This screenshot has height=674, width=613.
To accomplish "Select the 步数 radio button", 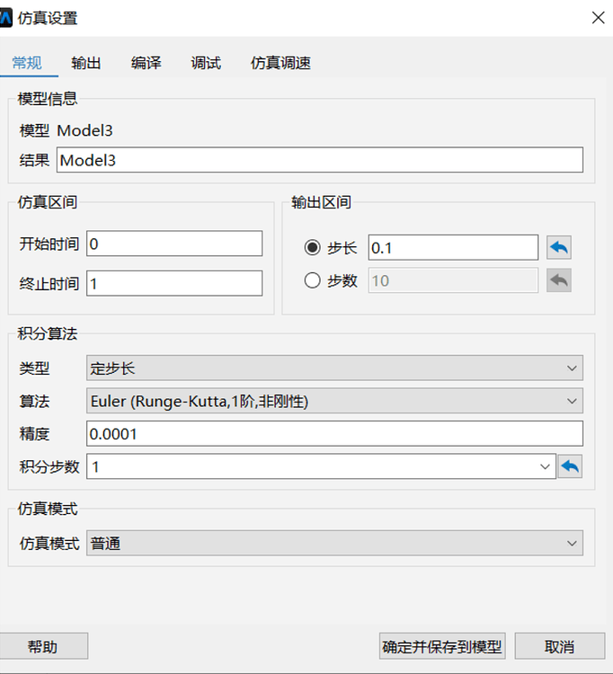I will click(312, 280).
